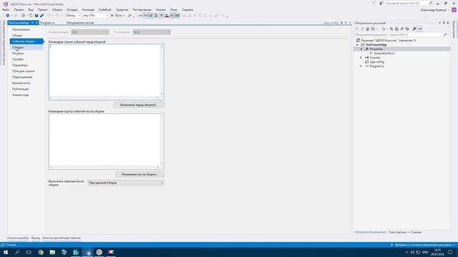This screenshot has width=458, height=257.
Task: Click the taskbar search icon
Action: pos(17,252)
